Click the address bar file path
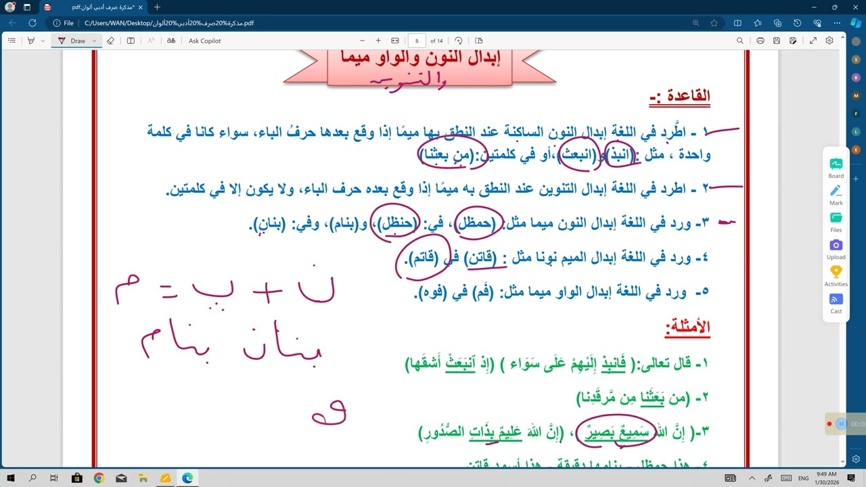Viewport: 866px width, 487px height. (x=169, y=23)
